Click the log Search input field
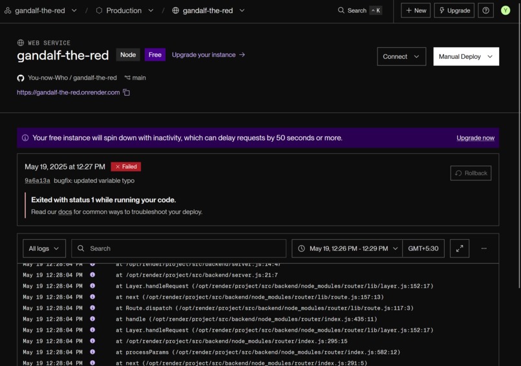The width and height of the screenshot is (521, 366). click(x=179, y=248)
